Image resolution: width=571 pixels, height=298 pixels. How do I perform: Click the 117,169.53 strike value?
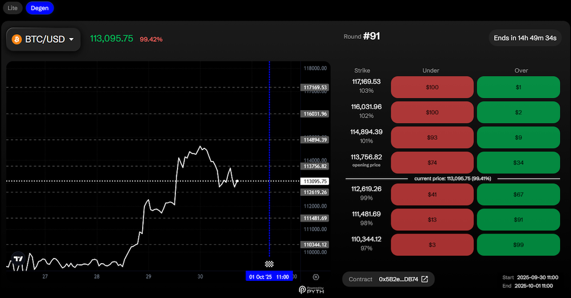(367, 82)
